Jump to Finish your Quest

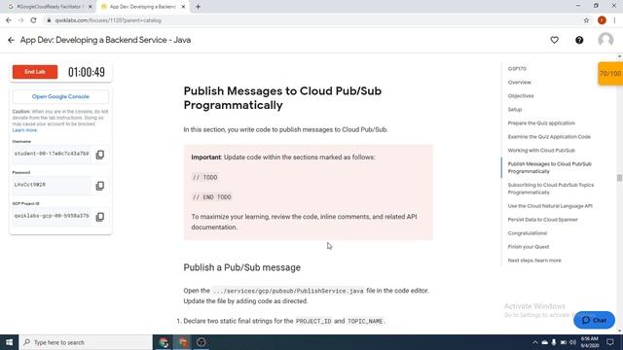point(529,246)
